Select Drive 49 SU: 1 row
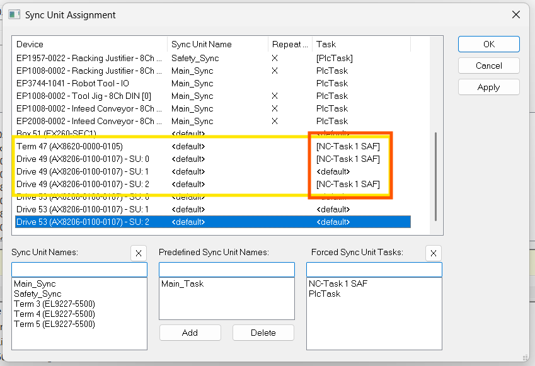This screenshot has width=535, height=366. coord(213,171)
